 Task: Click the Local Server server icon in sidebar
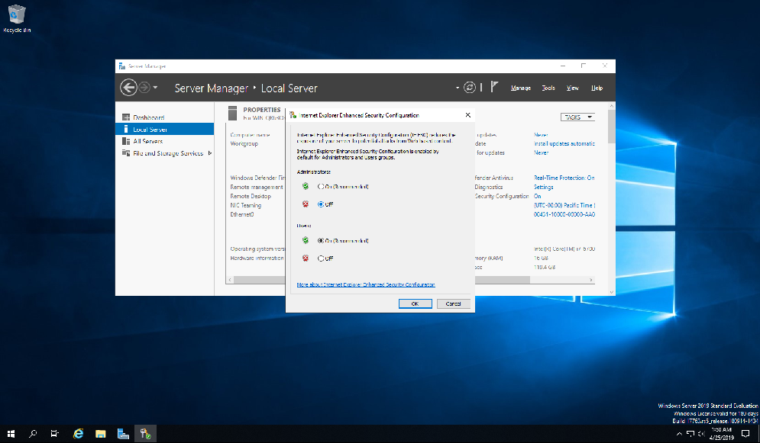[126, 129]
